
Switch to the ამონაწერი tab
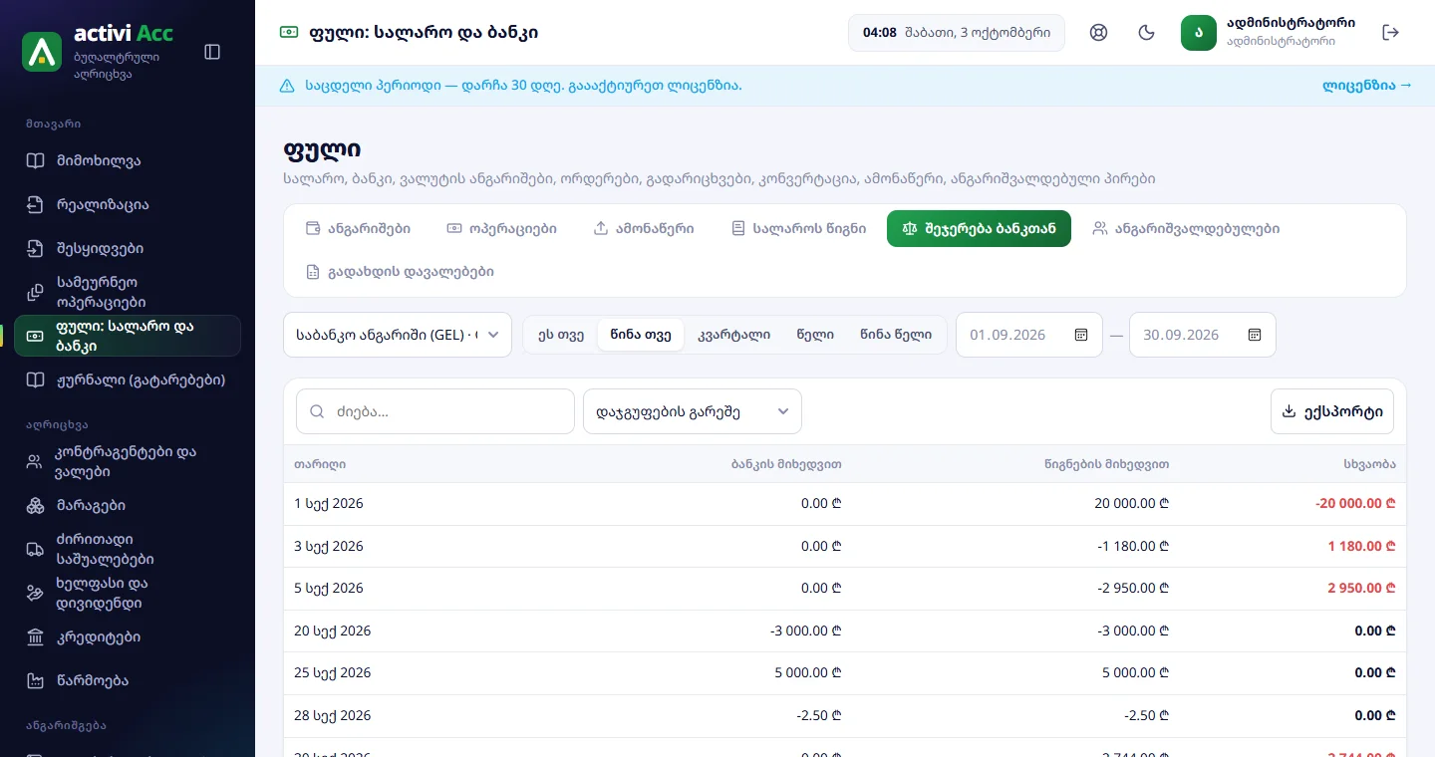pyautogui.click(x=644, y=228)
